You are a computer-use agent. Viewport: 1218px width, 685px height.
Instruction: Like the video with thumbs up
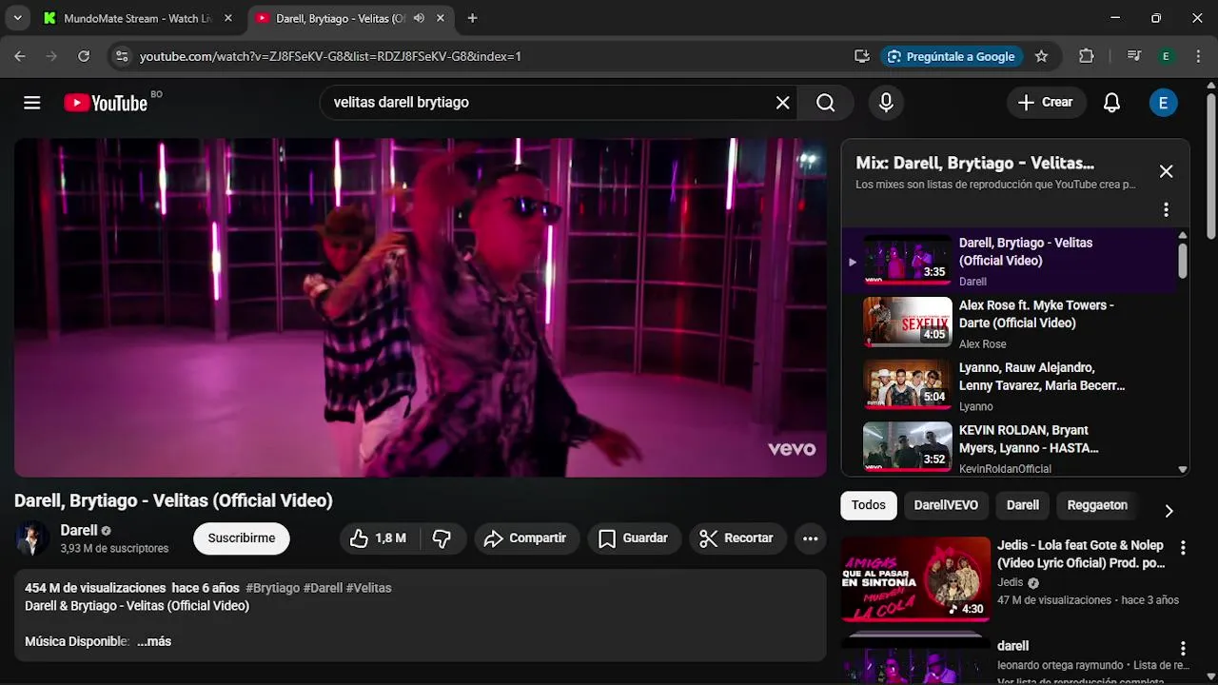tap(379, 538)
